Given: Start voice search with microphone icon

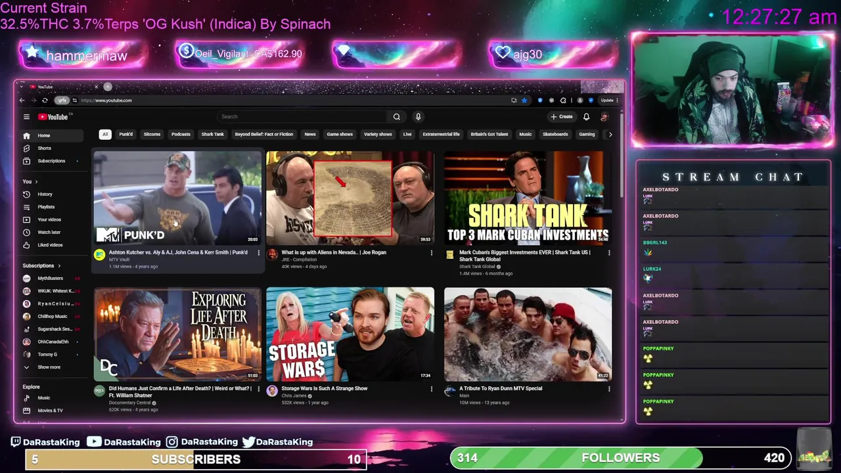Looking at the screenshot, I should tap(418, 117).
